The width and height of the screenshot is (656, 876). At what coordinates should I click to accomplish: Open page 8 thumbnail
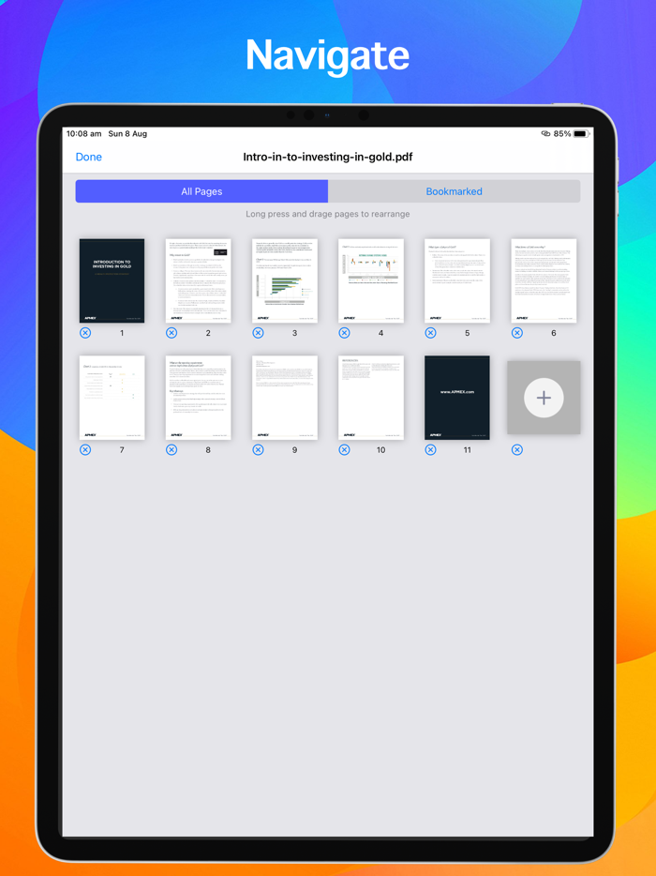coord(198,398)
